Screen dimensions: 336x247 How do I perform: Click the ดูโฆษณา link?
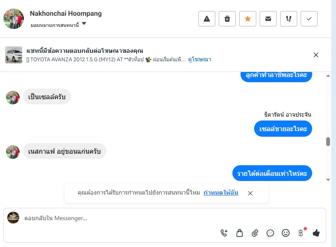[200, 60]
